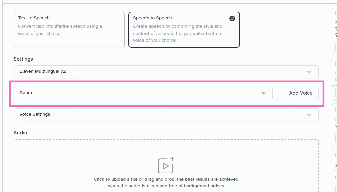This screenshot has width=337, height=192.
Task: Select the Speech to Speech mode card
Action: tap(184, 29)
